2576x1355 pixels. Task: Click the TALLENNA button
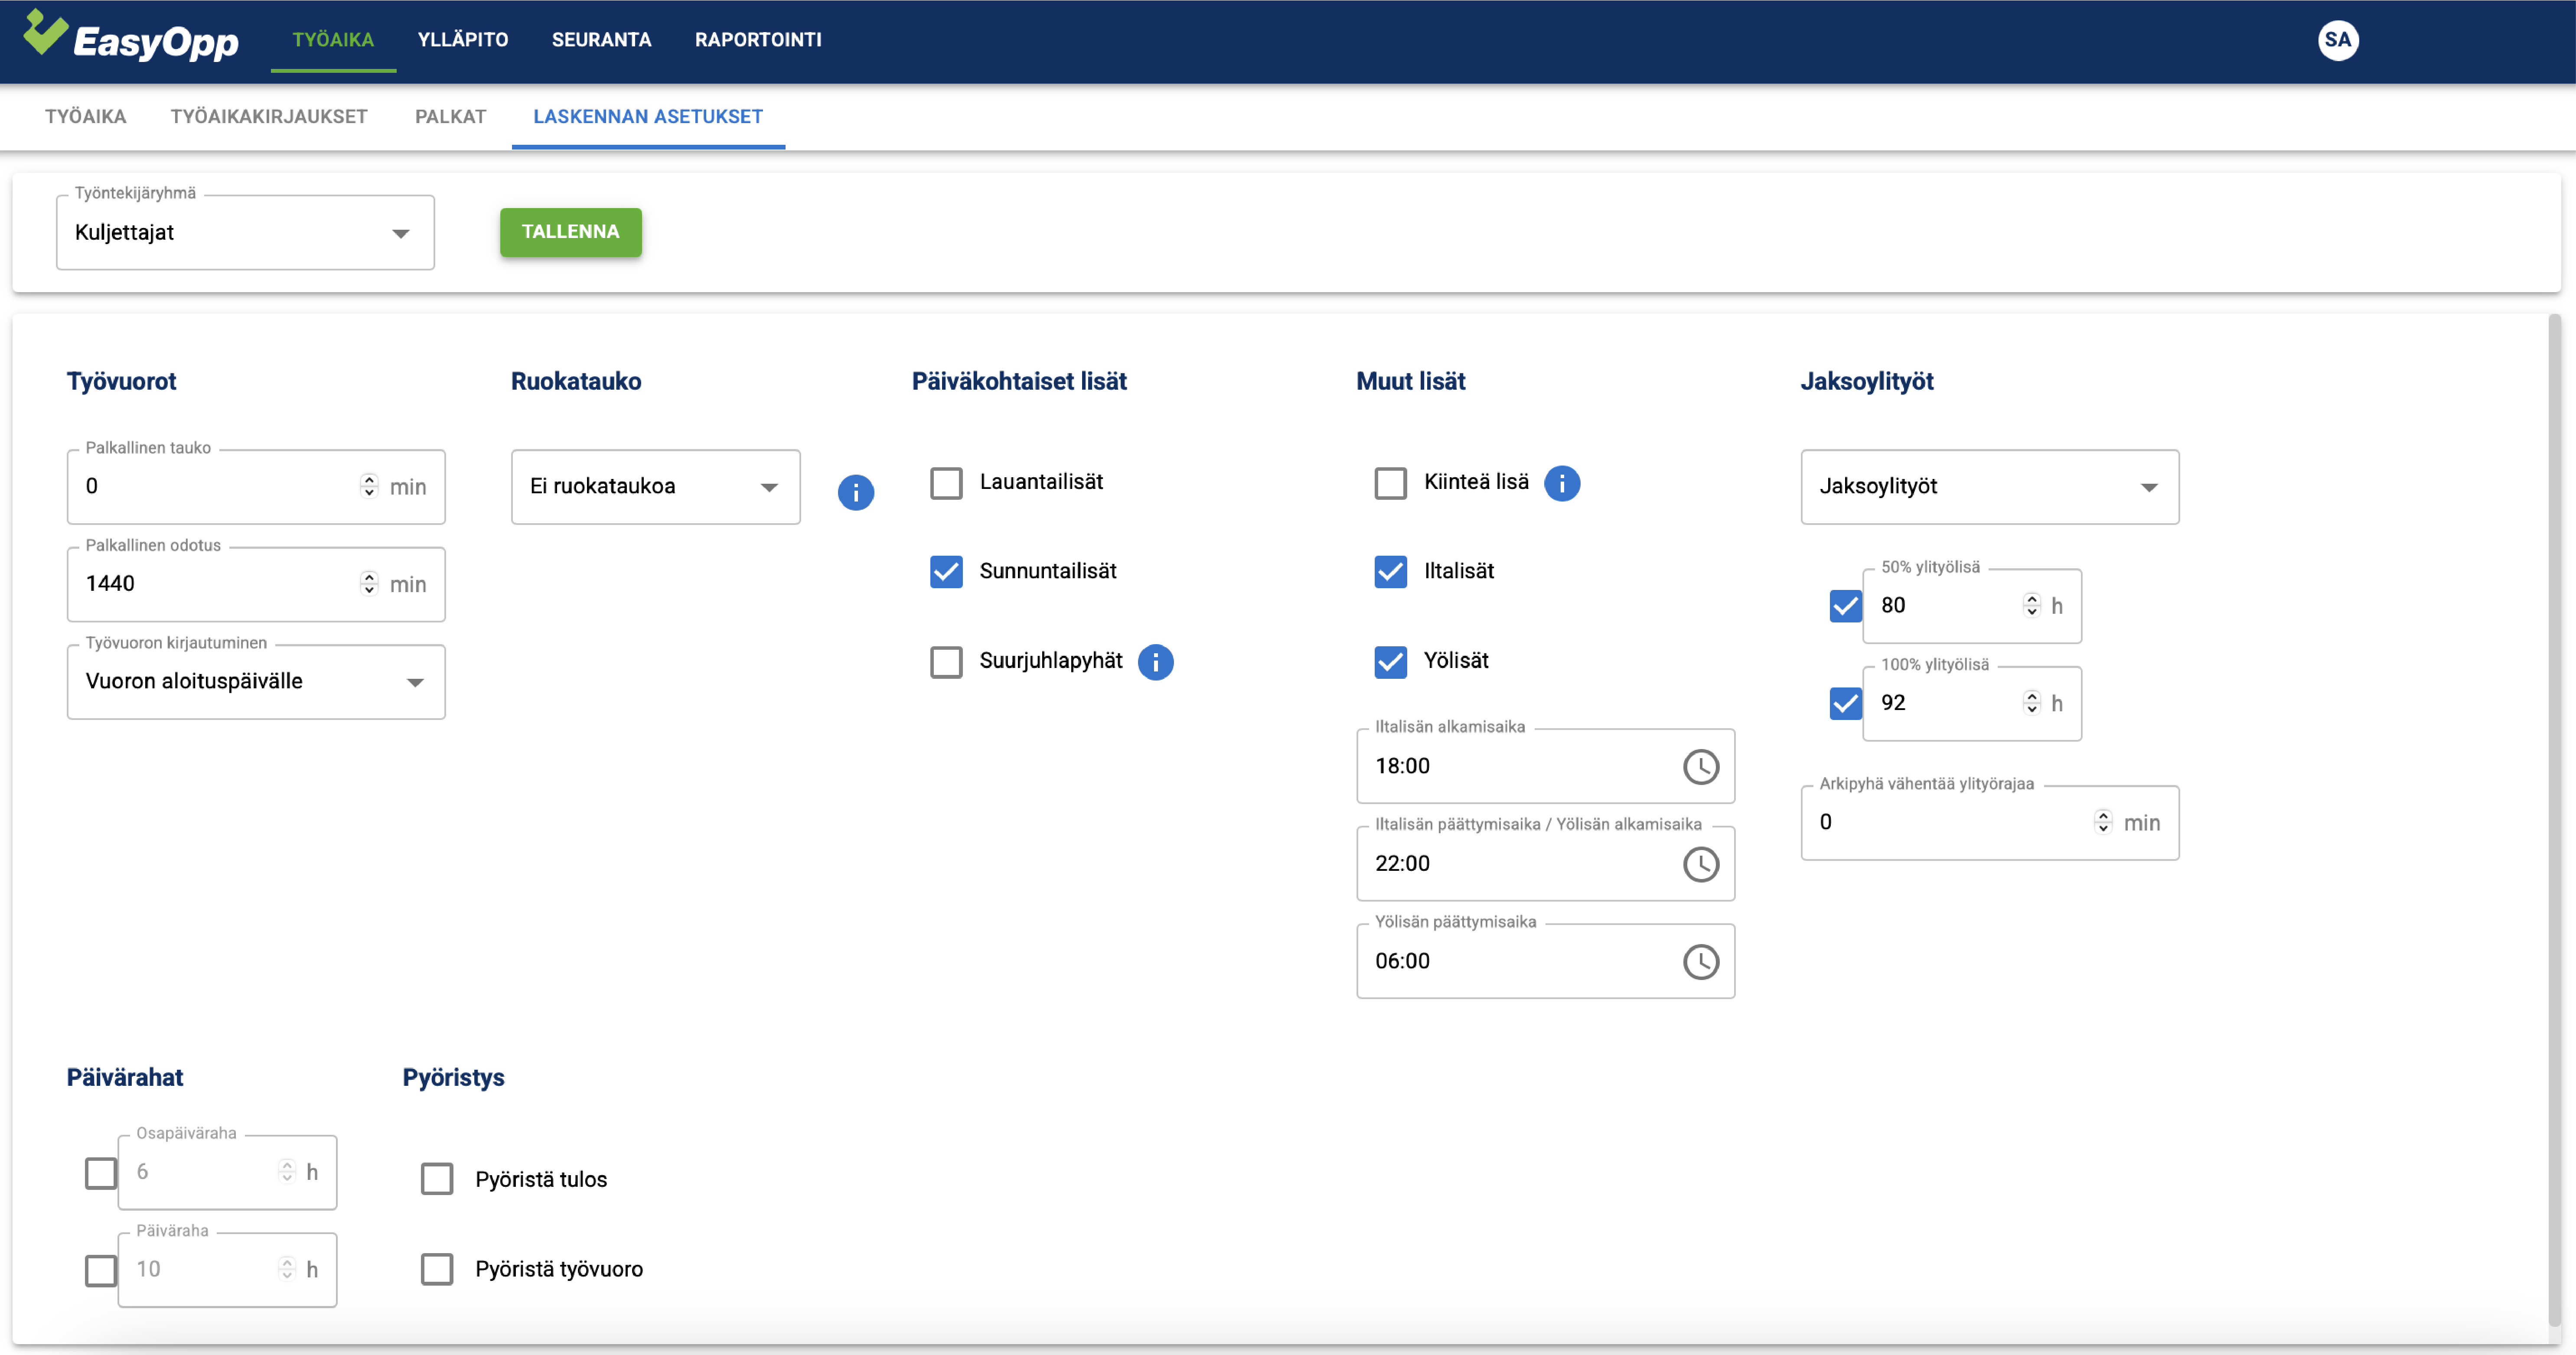pos(570,232)
